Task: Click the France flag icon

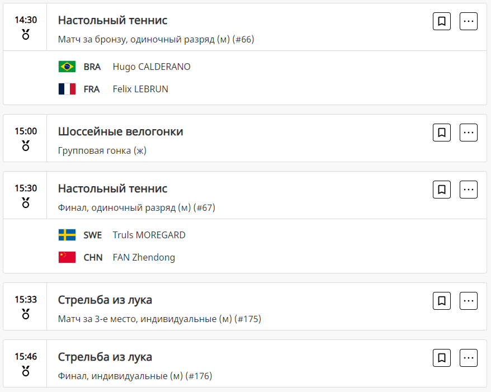Action: point(67,89)
